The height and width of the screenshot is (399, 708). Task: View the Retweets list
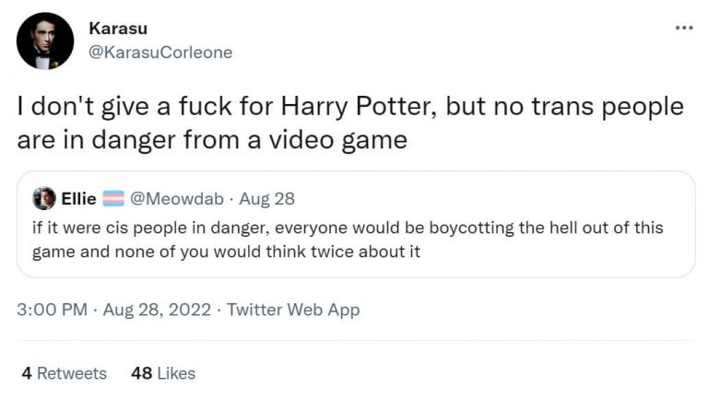point(72,373)
